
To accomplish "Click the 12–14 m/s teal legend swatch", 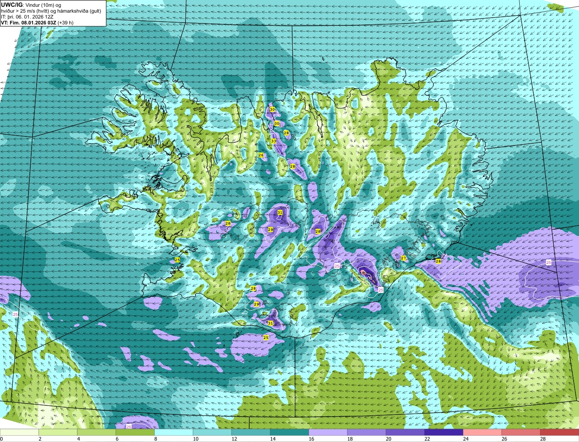I will 251,433.
